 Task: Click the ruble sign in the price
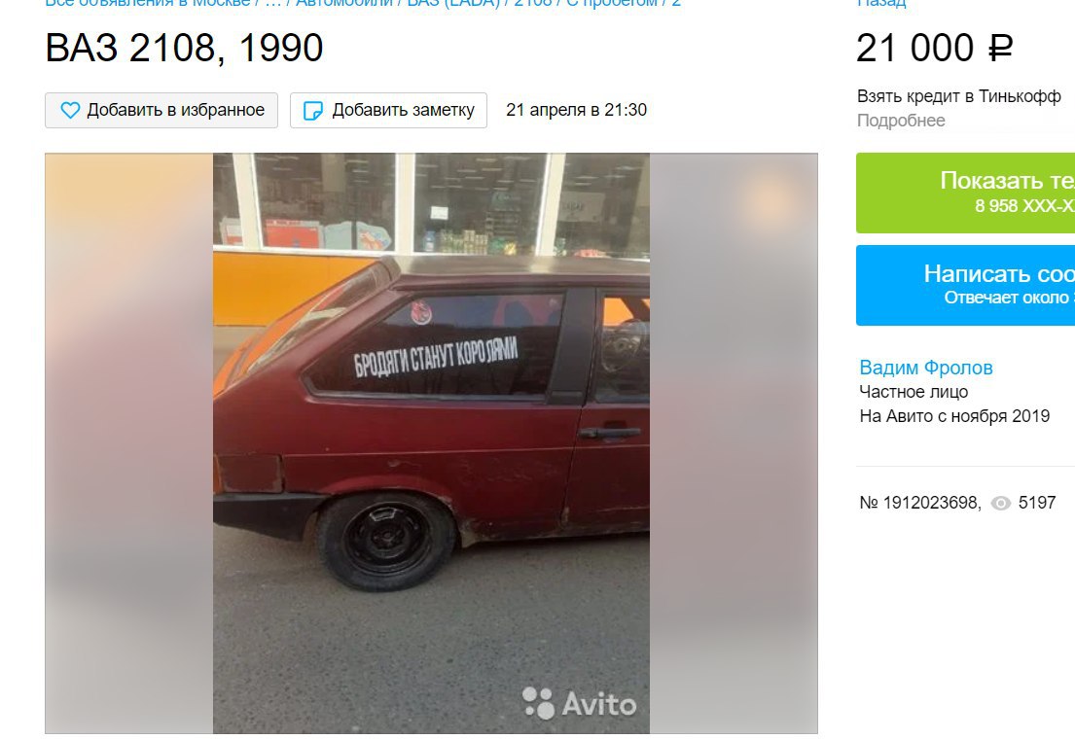[999, 49]
